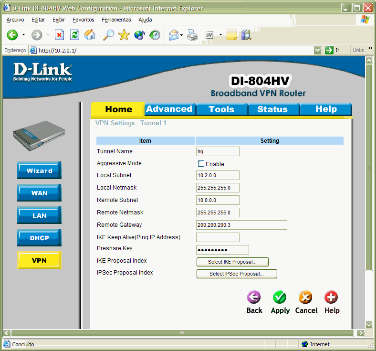The height and width of the screenshot is (351, 376).
Task: Click the browser Stop icon
Action: [x=60, y=35]
